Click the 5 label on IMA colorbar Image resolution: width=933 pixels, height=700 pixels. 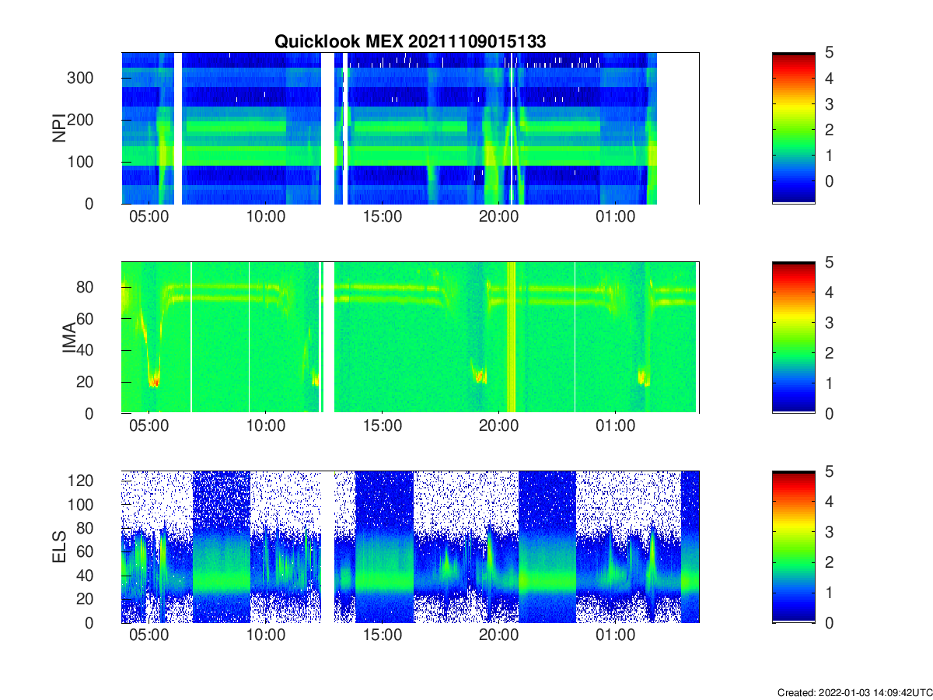[830, 262]
